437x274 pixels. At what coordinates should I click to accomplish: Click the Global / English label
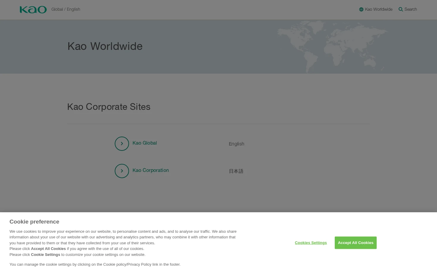[66, 9]
